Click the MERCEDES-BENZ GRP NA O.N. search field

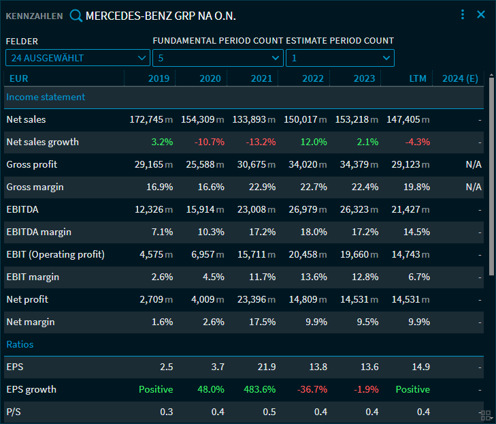point(161,15)
